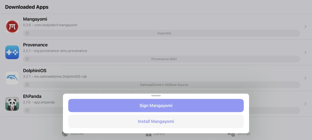Click the Provenance EMU source badge
The height and width of the screenshot is (140, 312).
pos(164,59)
